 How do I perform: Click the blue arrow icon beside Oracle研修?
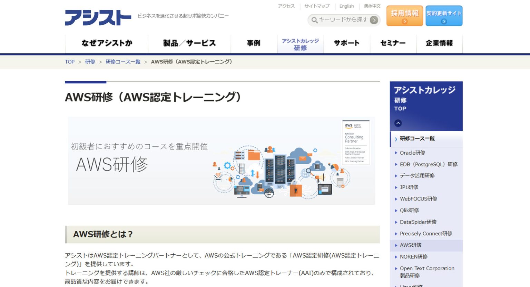point(396,153)
